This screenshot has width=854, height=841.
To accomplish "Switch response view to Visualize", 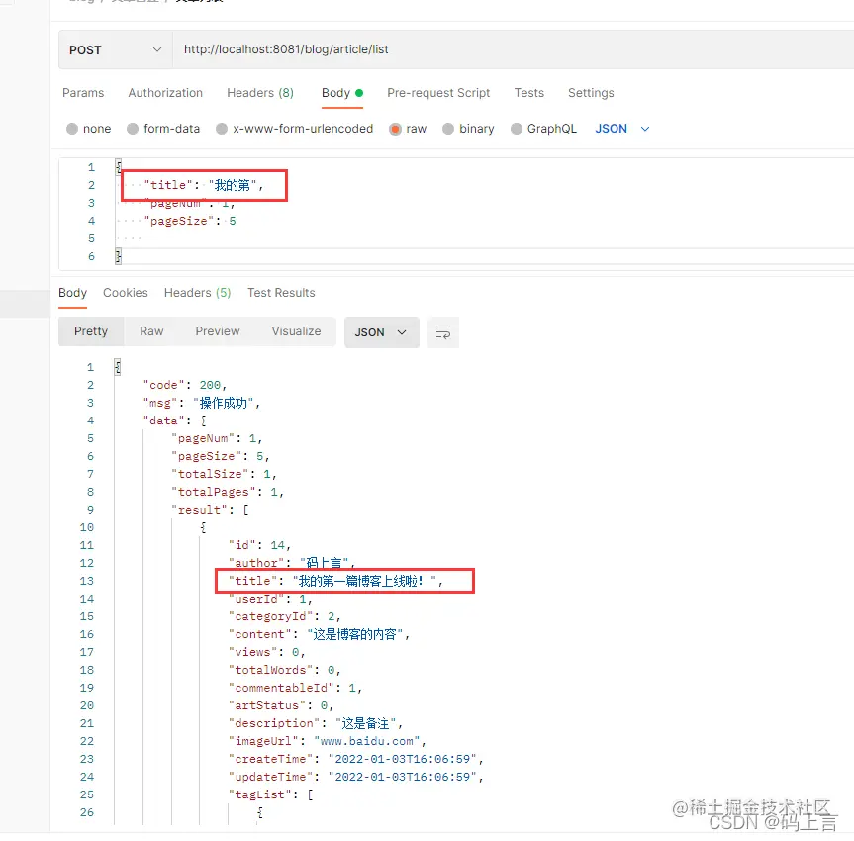I will point(296,331).
